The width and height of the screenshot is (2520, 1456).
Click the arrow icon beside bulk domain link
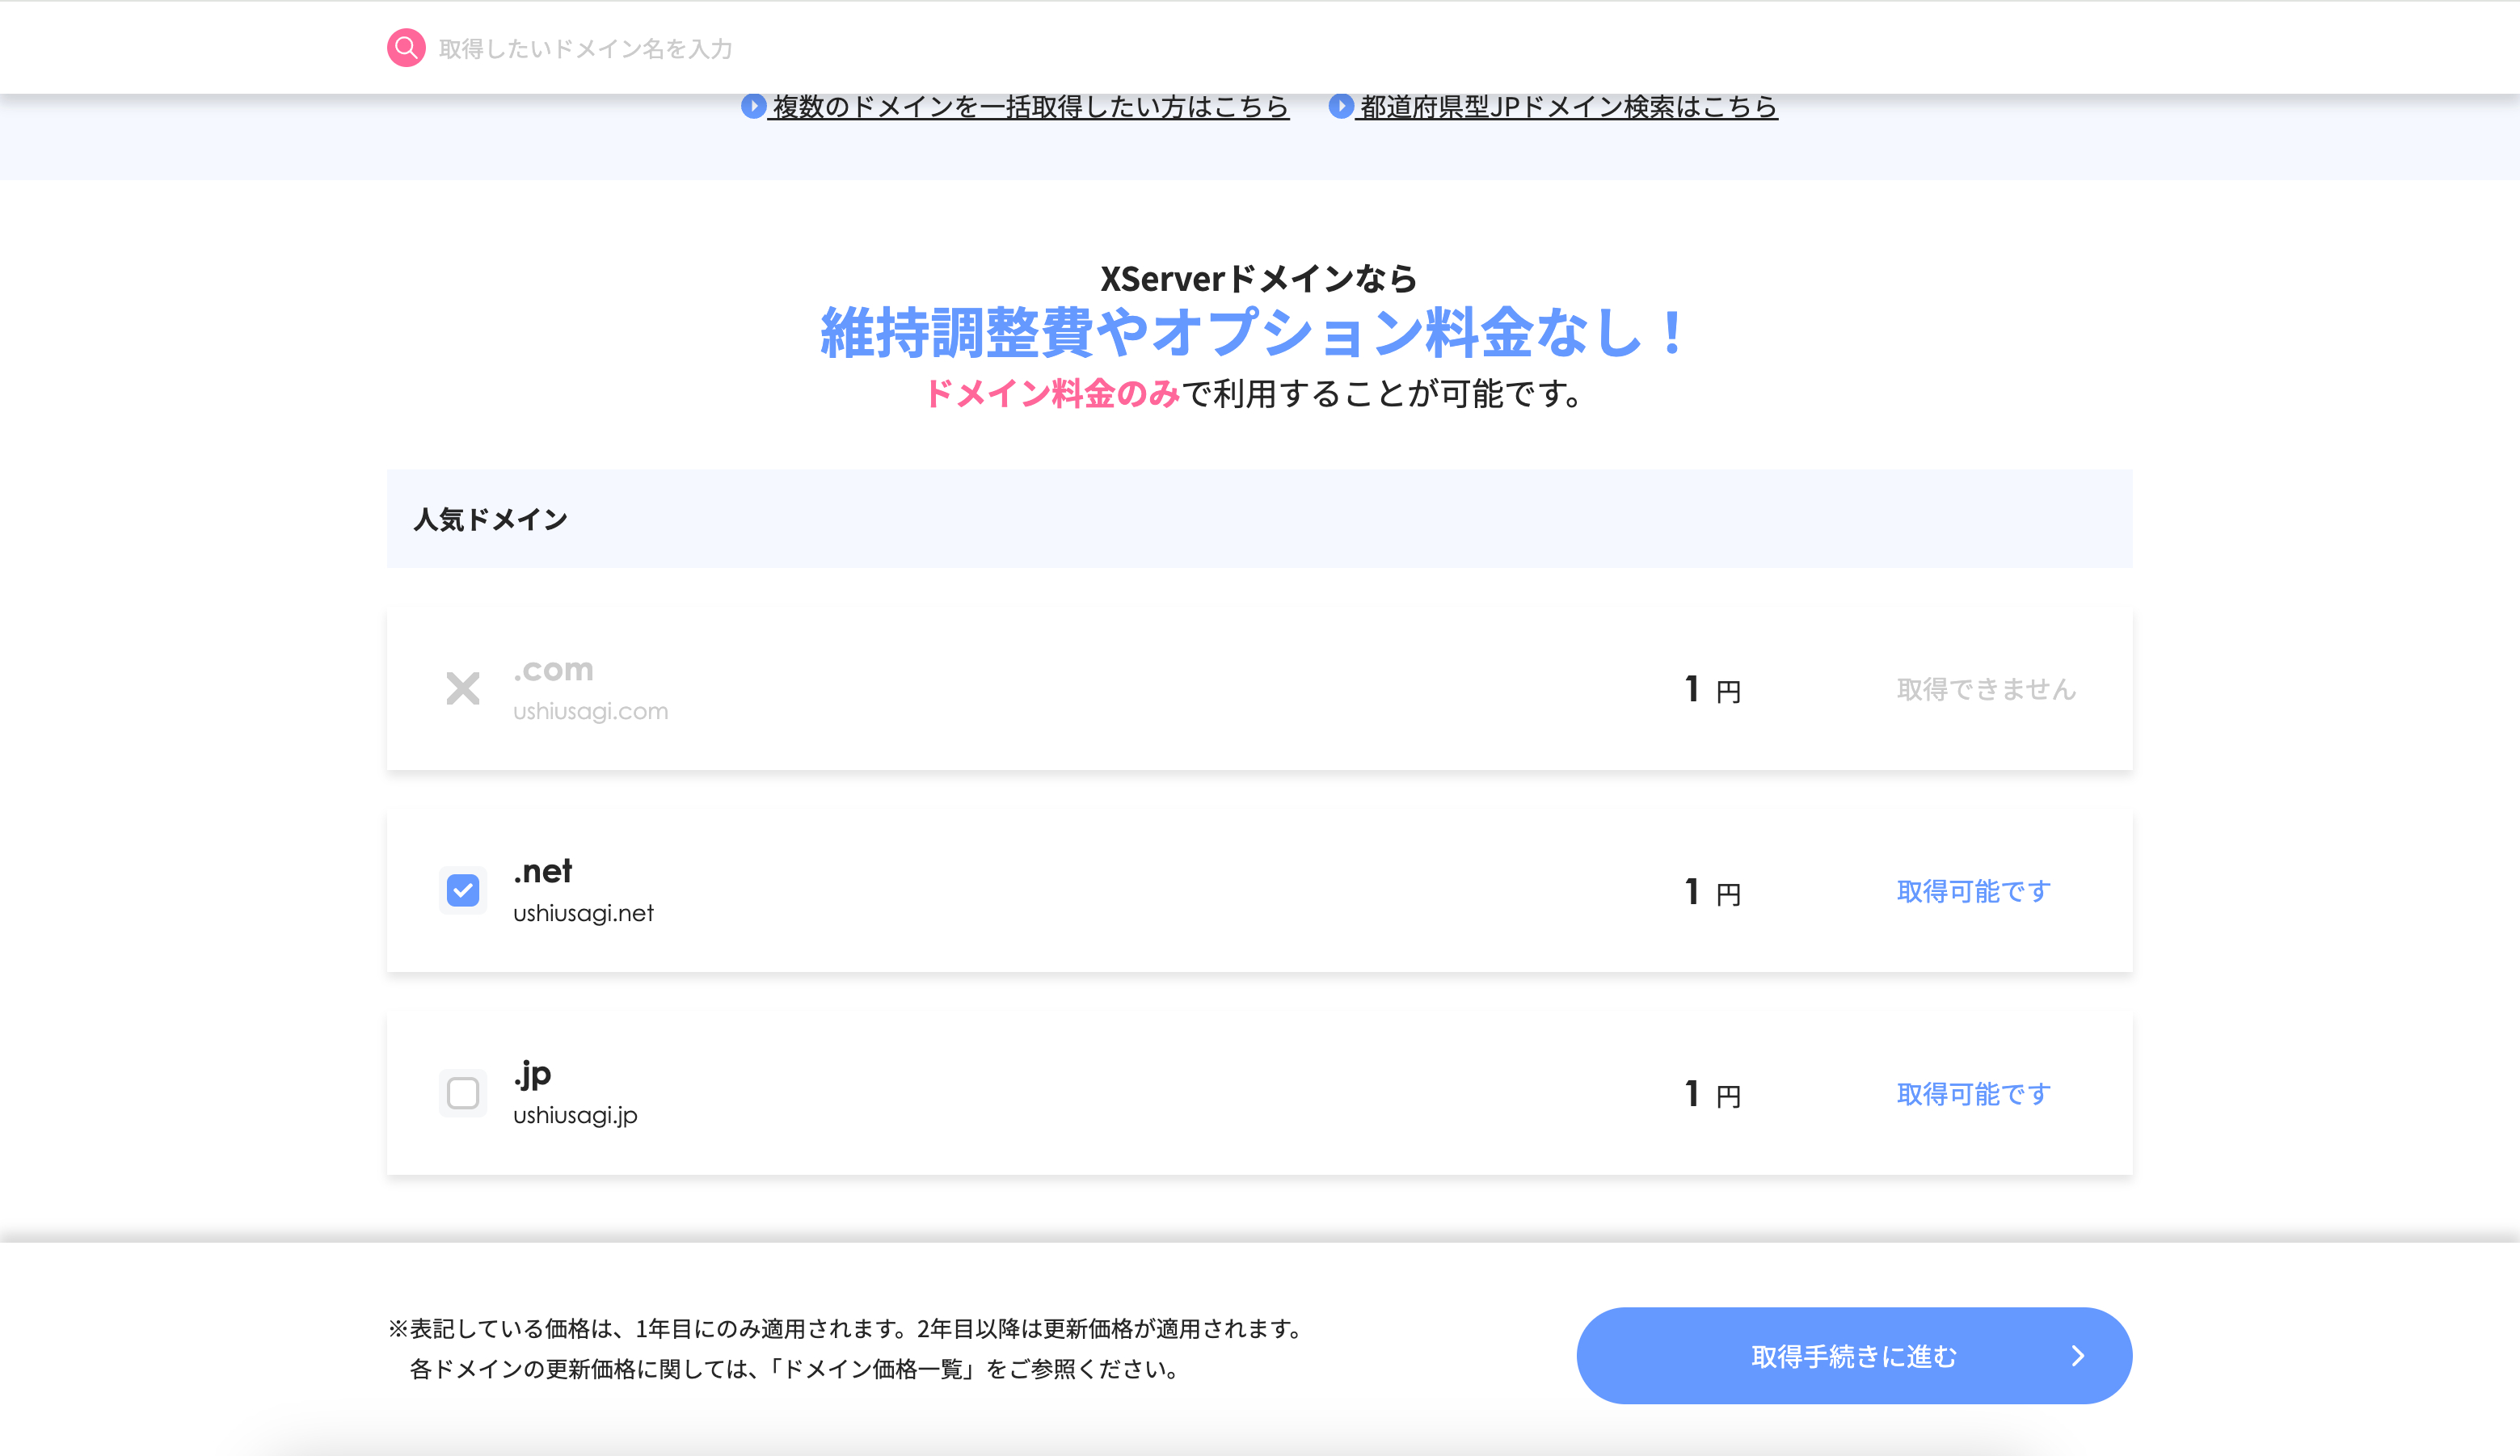tap(753, 105)
